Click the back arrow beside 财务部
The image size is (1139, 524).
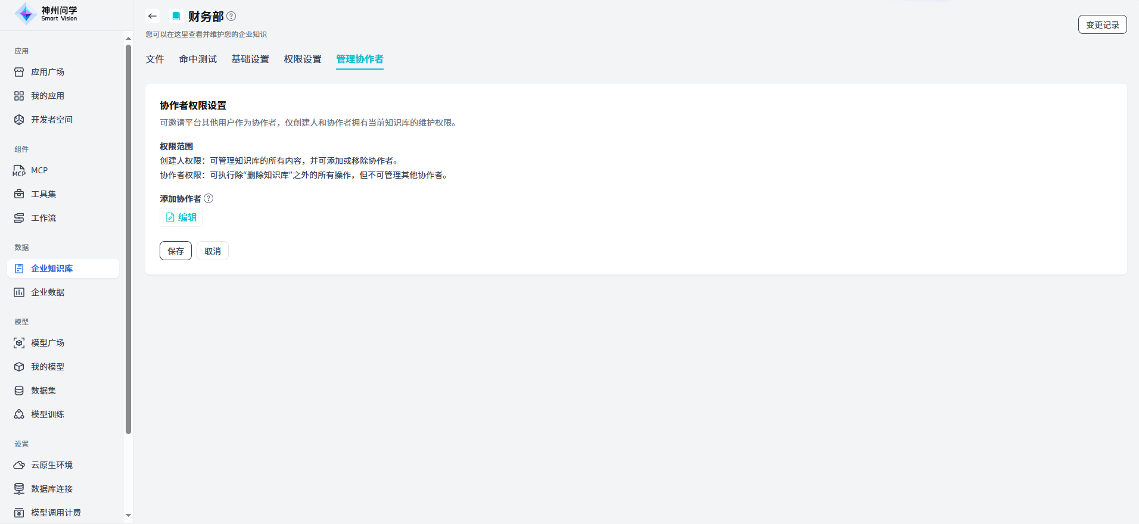pos(153,16)
